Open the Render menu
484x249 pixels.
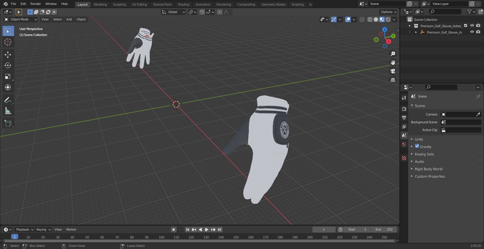click(35, 4)
